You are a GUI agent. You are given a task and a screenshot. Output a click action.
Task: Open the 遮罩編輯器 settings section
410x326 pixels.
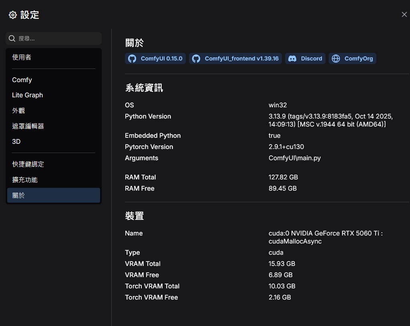pos(28,126)
